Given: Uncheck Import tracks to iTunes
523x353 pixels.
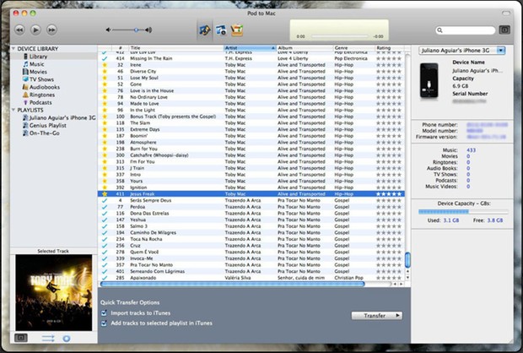Looking at the screenshot, I should 104,313.
